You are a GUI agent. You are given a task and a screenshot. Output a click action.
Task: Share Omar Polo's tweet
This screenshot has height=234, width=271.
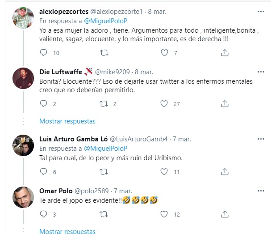(x=225, y=214)
